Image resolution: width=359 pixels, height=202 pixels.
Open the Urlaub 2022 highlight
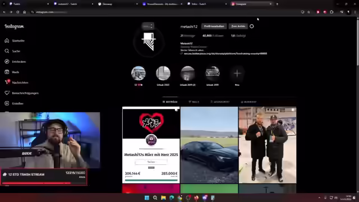coord(163,74)
